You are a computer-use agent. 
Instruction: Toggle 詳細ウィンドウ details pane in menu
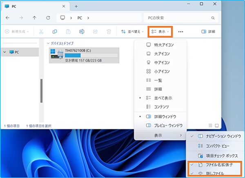point(160,117)
